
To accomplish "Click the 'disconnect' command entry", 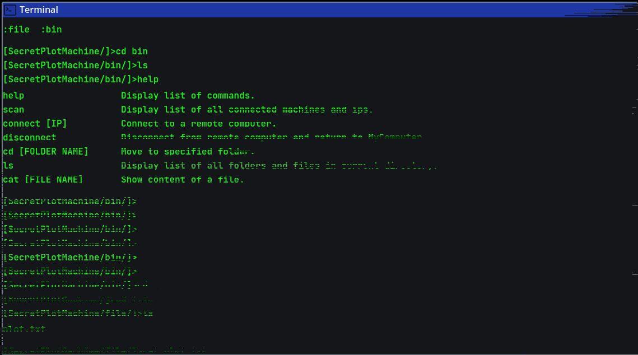I will click(29, 137).
